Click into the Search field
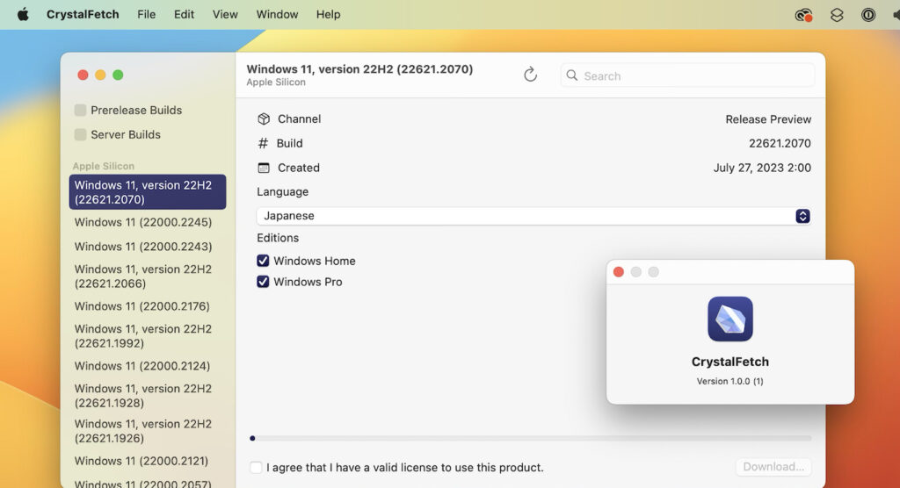Viewport: 900px width, 488px height. (x=687, y=75)
